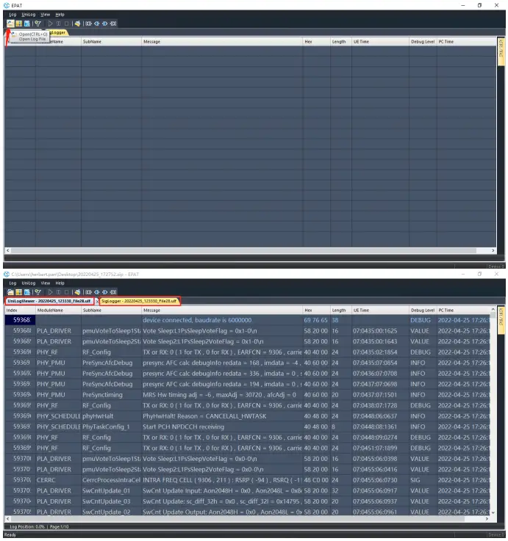Select the yellow SigLogger tab in top window
Viewport: 508px width, 541px height.
click(58, 32)
